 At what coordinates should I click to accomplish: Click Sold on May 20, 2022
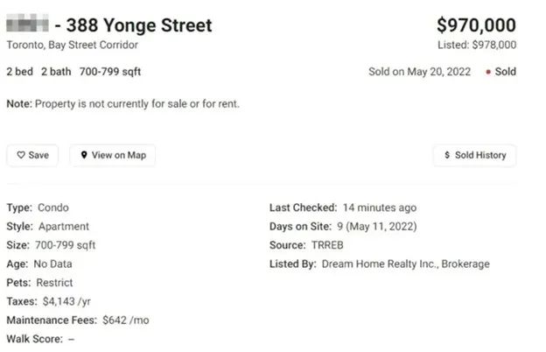[x=420, y=72]
